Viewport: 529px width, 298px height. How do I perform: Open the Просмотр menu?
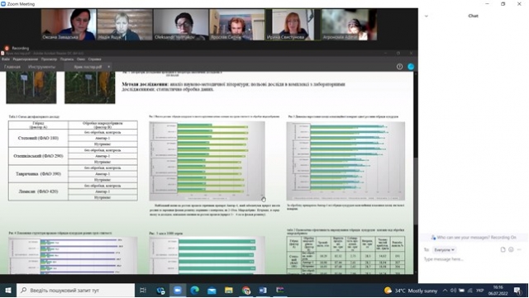49,59
